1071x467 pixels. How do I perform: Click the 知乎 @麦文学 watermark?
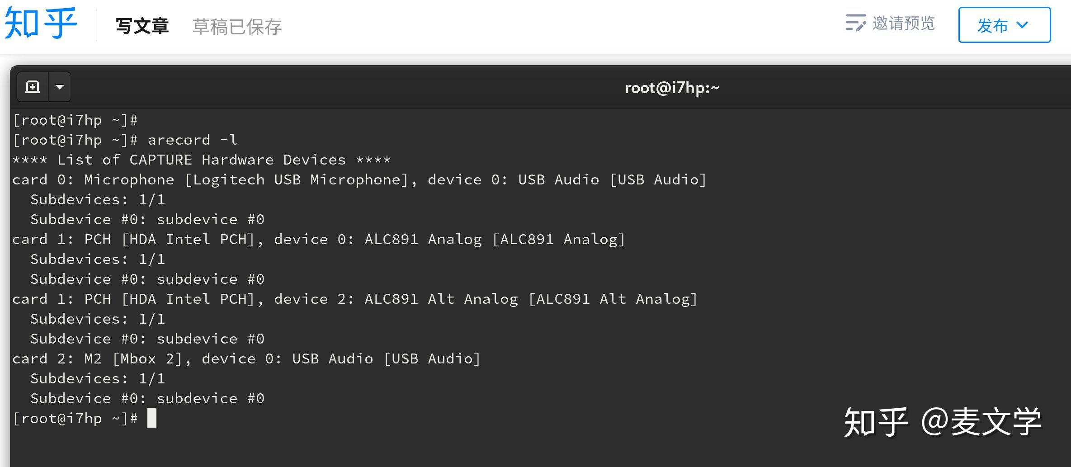[948, 423]
